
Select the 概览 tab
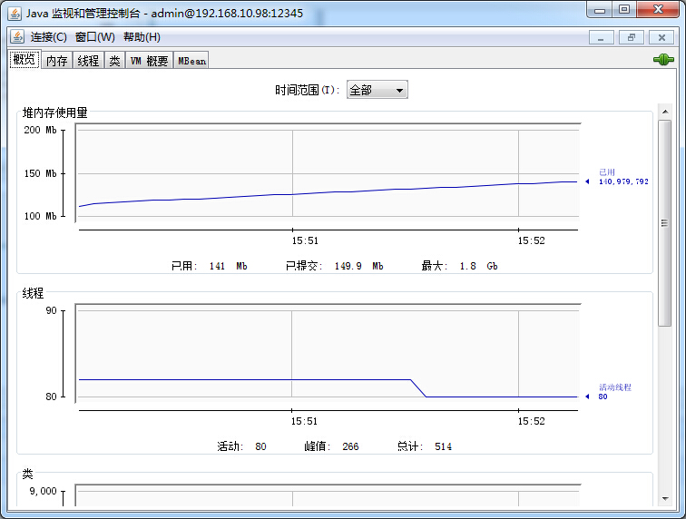pos(24,59)
